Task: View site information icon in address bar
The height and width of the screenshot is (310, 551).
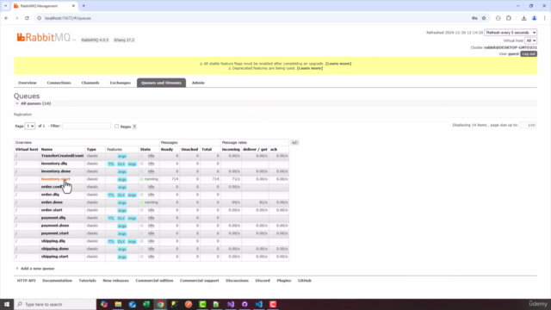Action: pos(39,18)
